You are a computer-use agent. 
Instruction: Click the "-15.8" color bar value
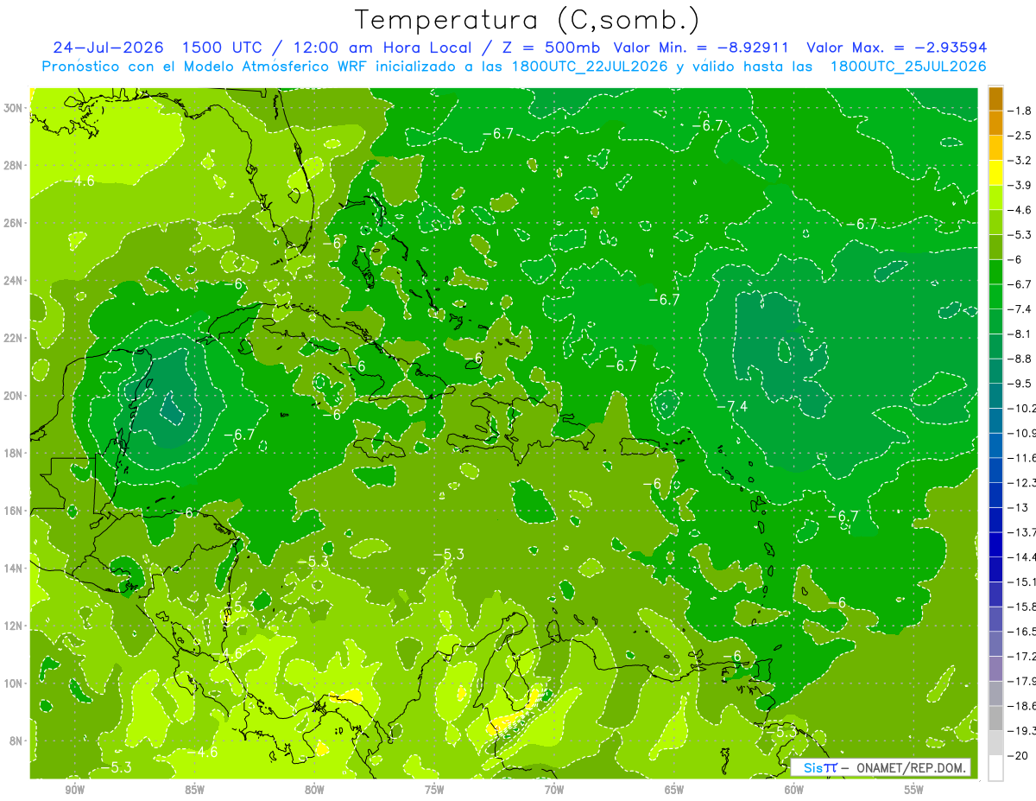coord(1022,607)
